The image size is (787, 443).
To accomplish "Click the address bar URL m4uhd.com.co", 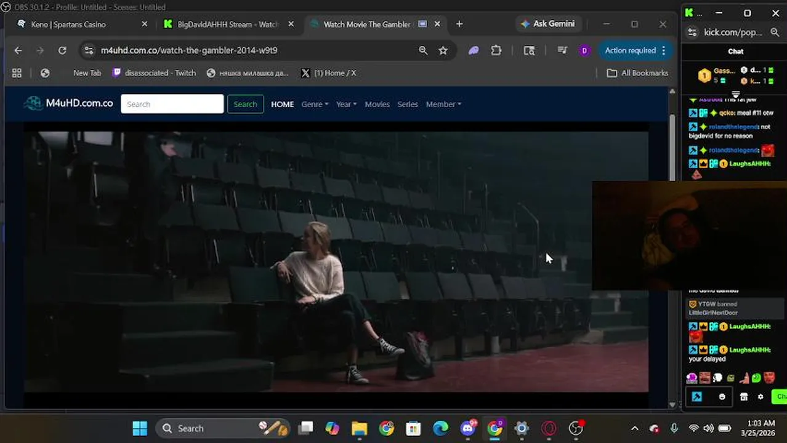I will click(x=189, y=50).
